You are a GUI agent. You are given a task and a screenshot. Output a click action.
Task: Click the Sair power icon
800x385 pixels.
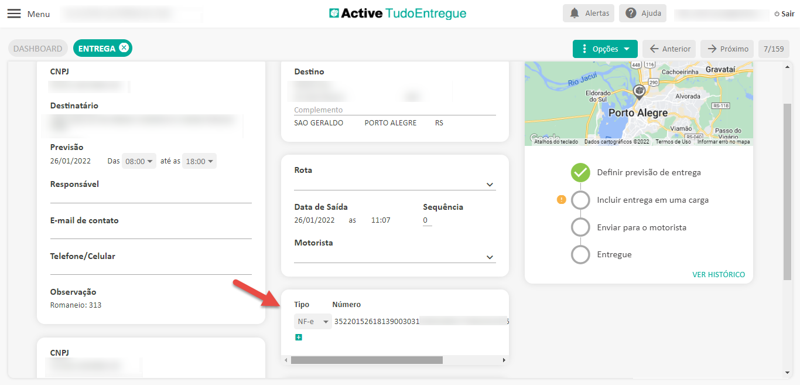tap(777, 13)
